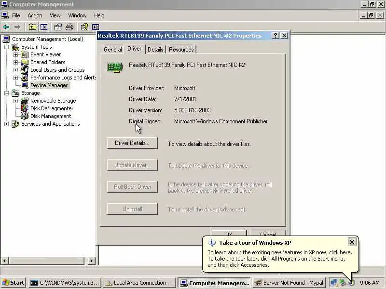Switch to Server Not Found - Mypal window
This screenshot has height=289, width=386.
(289, 283)
